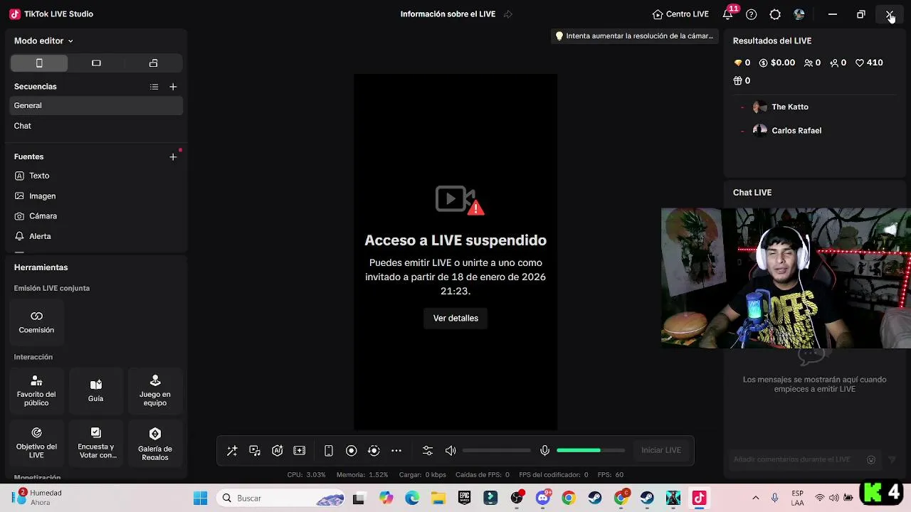
Task: Open the Modo editor dropdown
Action: [43, 41]
